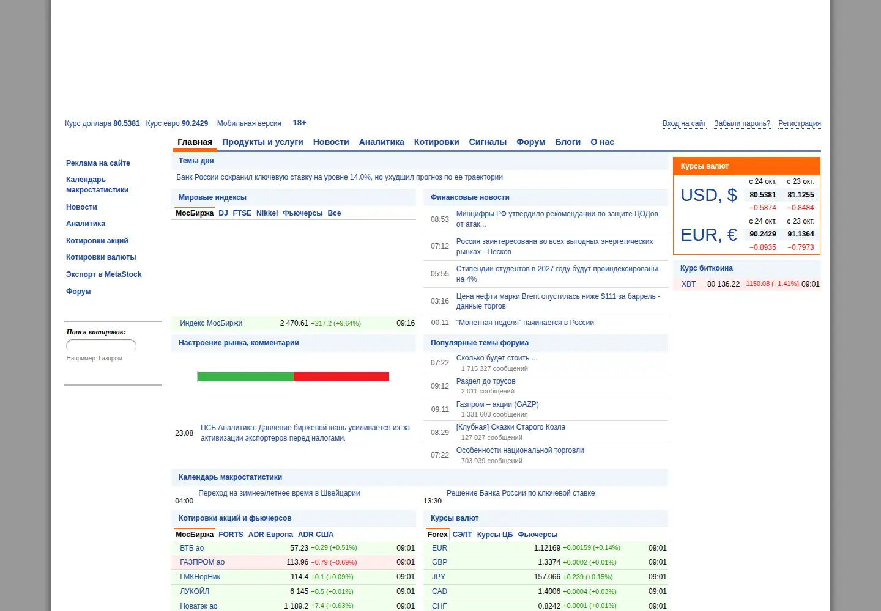The image size is (881, 611).
Task: Go to Новости in top navigation
Action: tap(331, 142)
